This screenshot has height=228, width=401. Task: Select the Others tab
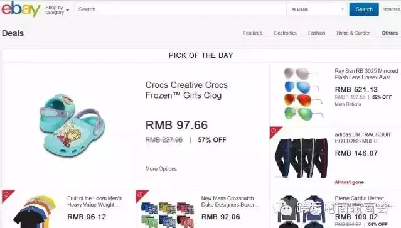pyautogui.click(x=390, y=33)
